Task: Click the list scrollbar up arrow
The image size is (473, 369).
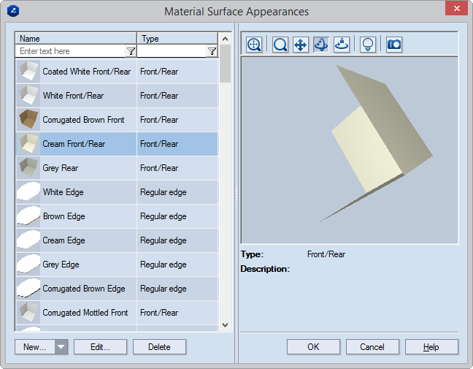Action: click(x=225, y=39)
